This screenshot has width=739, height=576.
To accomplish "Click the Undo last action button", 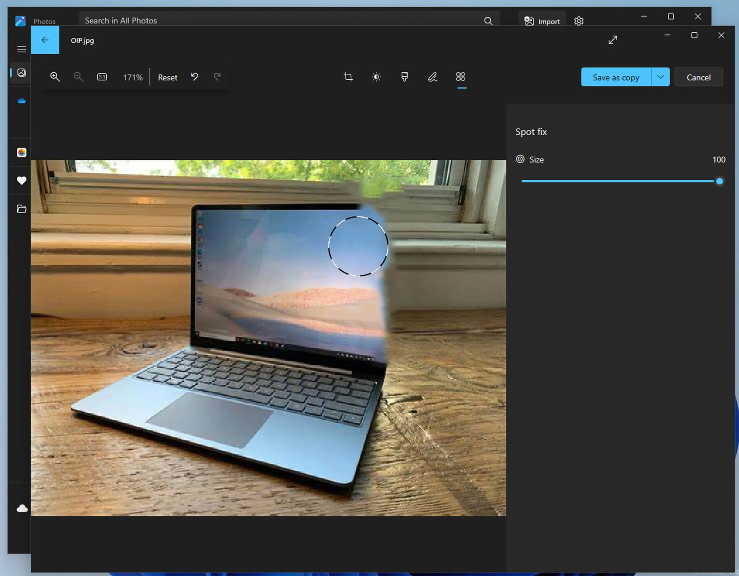I will tap(194, 77).
